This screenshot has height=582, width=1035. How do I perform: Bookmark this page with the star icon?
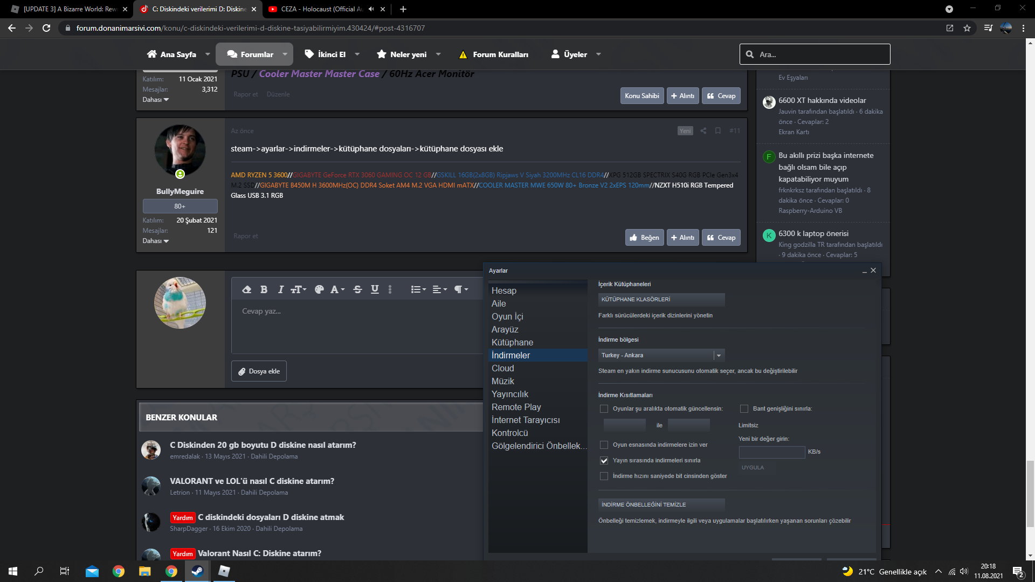coord(967,28)
